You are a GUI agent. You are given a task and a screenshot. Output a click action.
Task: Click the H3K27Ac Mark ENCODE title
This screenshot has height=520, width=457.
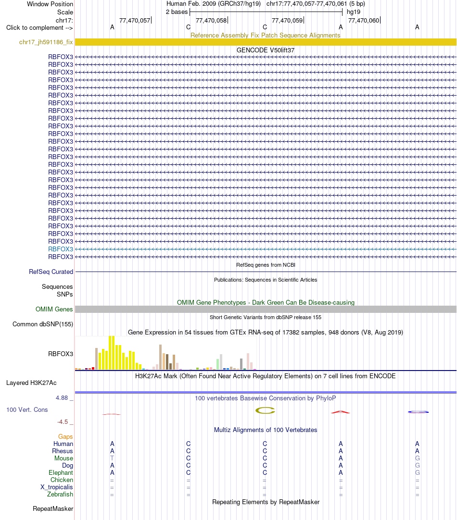pos(265,376)
